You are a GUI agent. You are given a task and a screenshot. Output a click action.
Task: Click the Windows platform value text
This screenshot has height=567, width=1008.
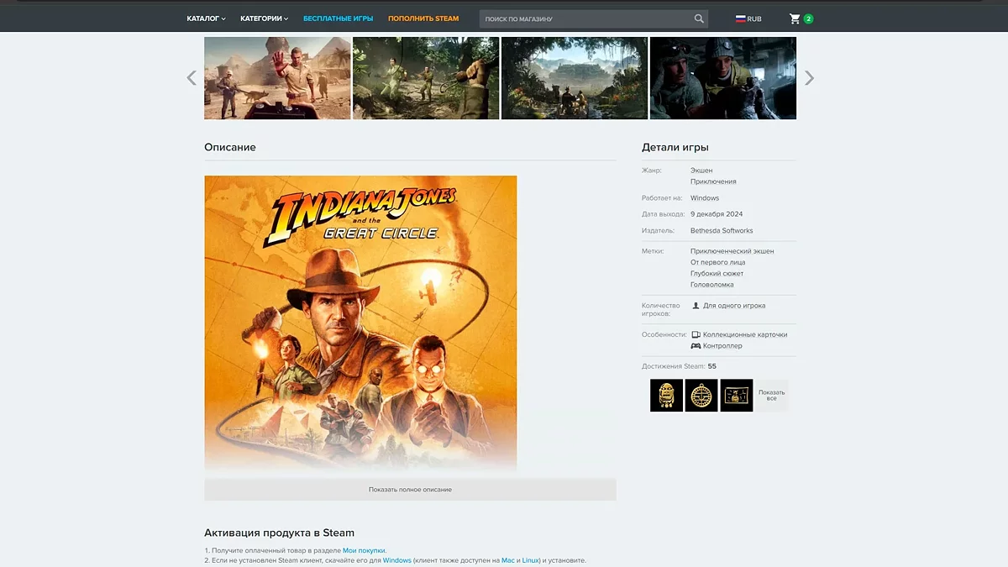click(x=705, y=198)
